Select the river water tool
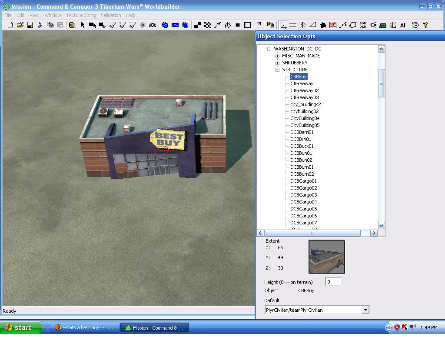The image size is (445, 337). coord(175,25)
